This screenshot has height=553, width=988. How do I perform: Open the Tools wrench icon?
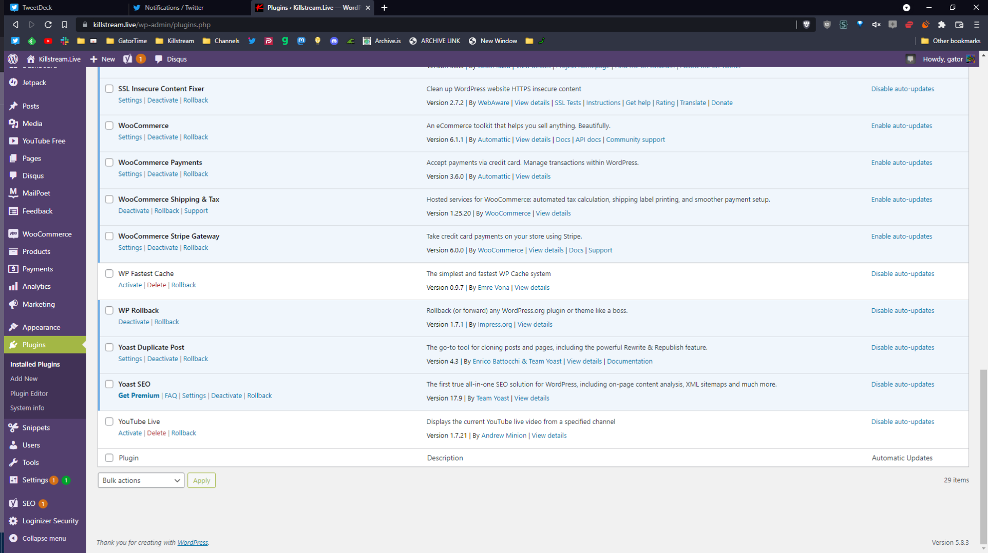pos(13,463)
